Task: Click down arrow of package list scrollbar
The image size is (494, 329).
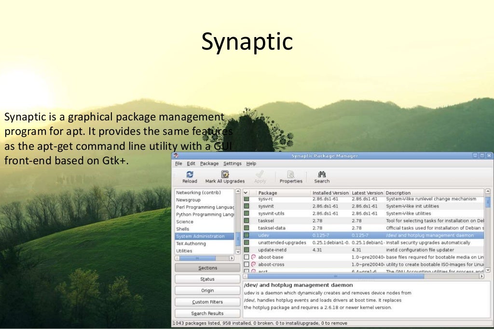Action: (488, 270)
